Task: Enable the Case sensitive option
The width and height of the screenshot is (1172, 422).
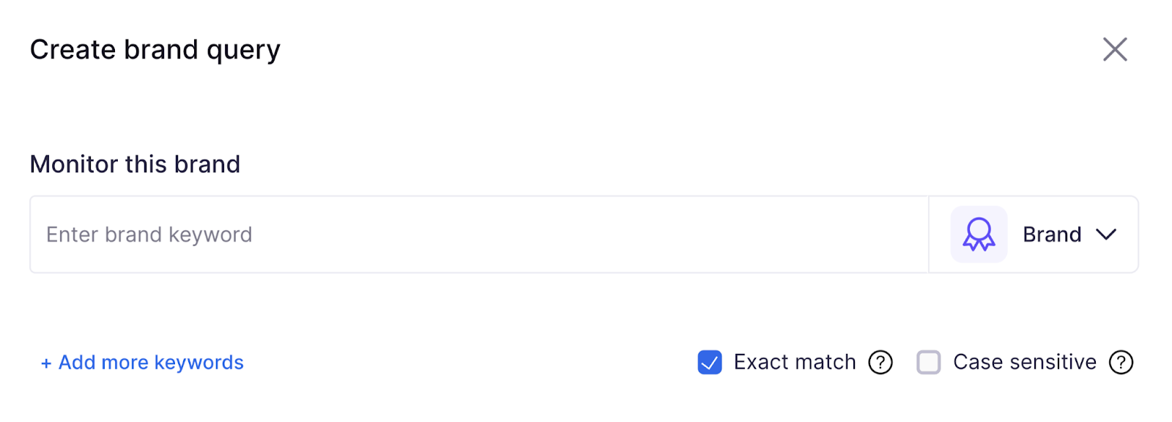Action: coord(928,362)
